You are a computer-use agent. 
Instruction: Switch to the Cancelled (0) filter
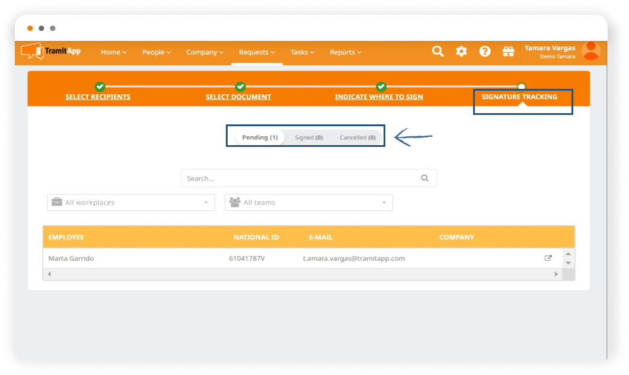[357, 137]
